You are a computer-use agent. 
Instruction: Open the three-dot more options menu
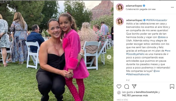[172, 7]
